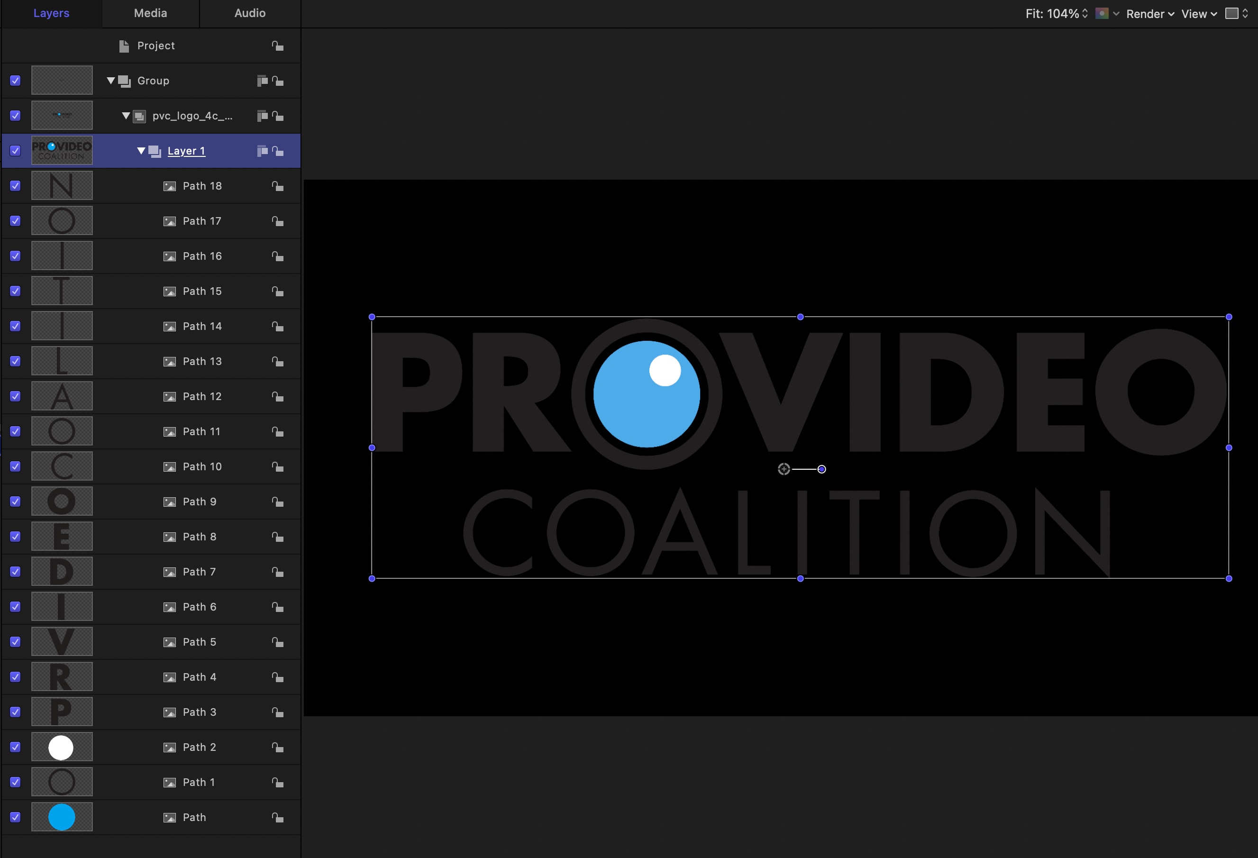This screenshot has height=858, width=1258.
Task: Toggle visibility of Path 1 layer
Action: 13,782
